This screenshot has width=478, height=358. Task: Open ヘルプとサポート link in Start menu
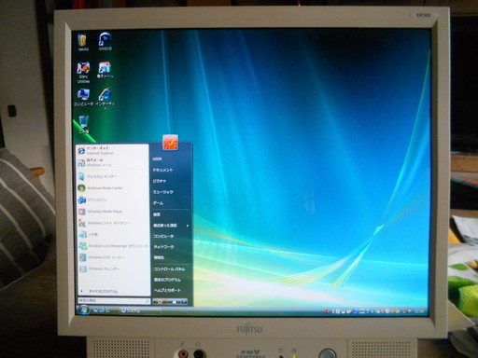167,290
